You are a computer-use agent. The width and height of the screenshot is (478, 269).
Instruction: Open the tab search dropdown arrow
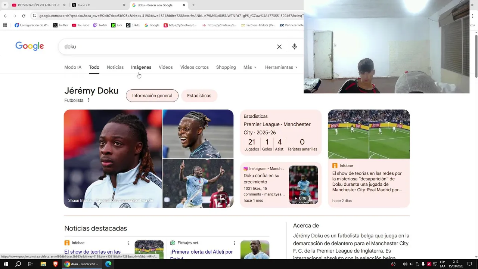[5, 5]
